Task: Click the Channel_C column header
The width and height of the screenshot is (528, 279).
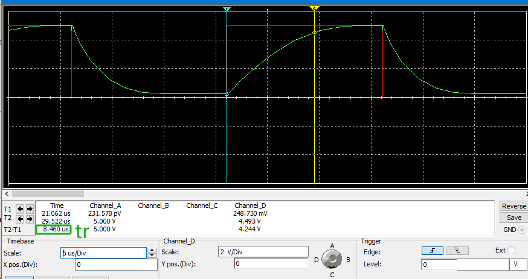Action: 202,205
